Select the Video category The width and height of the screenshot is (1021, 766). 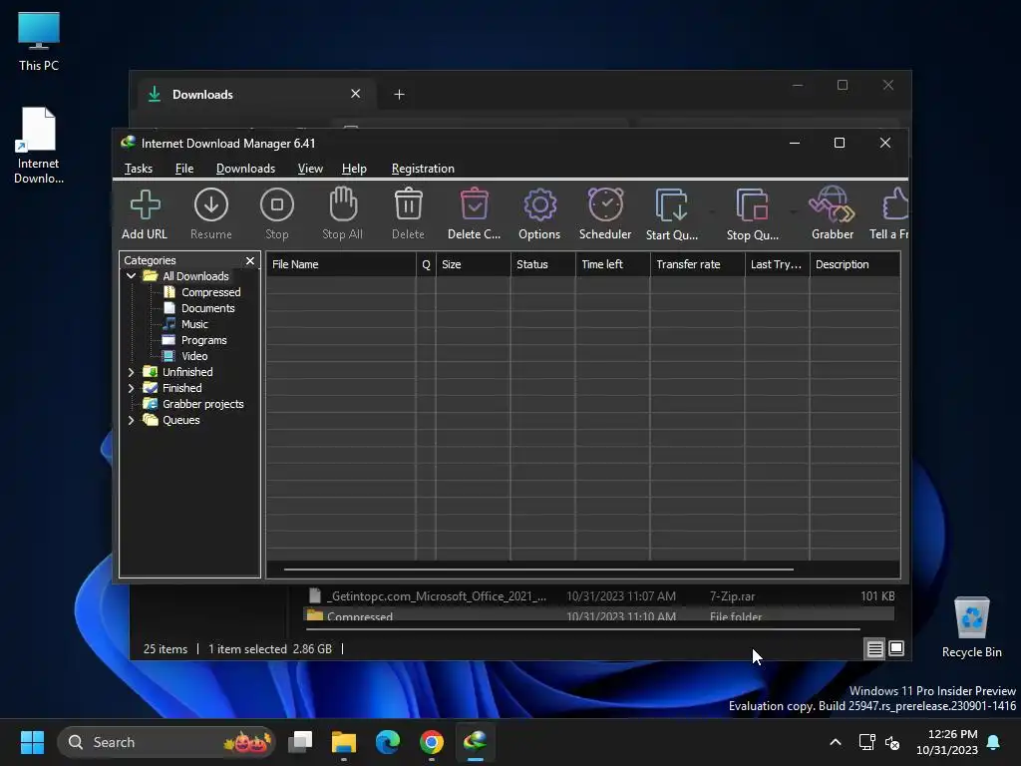[194, 356]
